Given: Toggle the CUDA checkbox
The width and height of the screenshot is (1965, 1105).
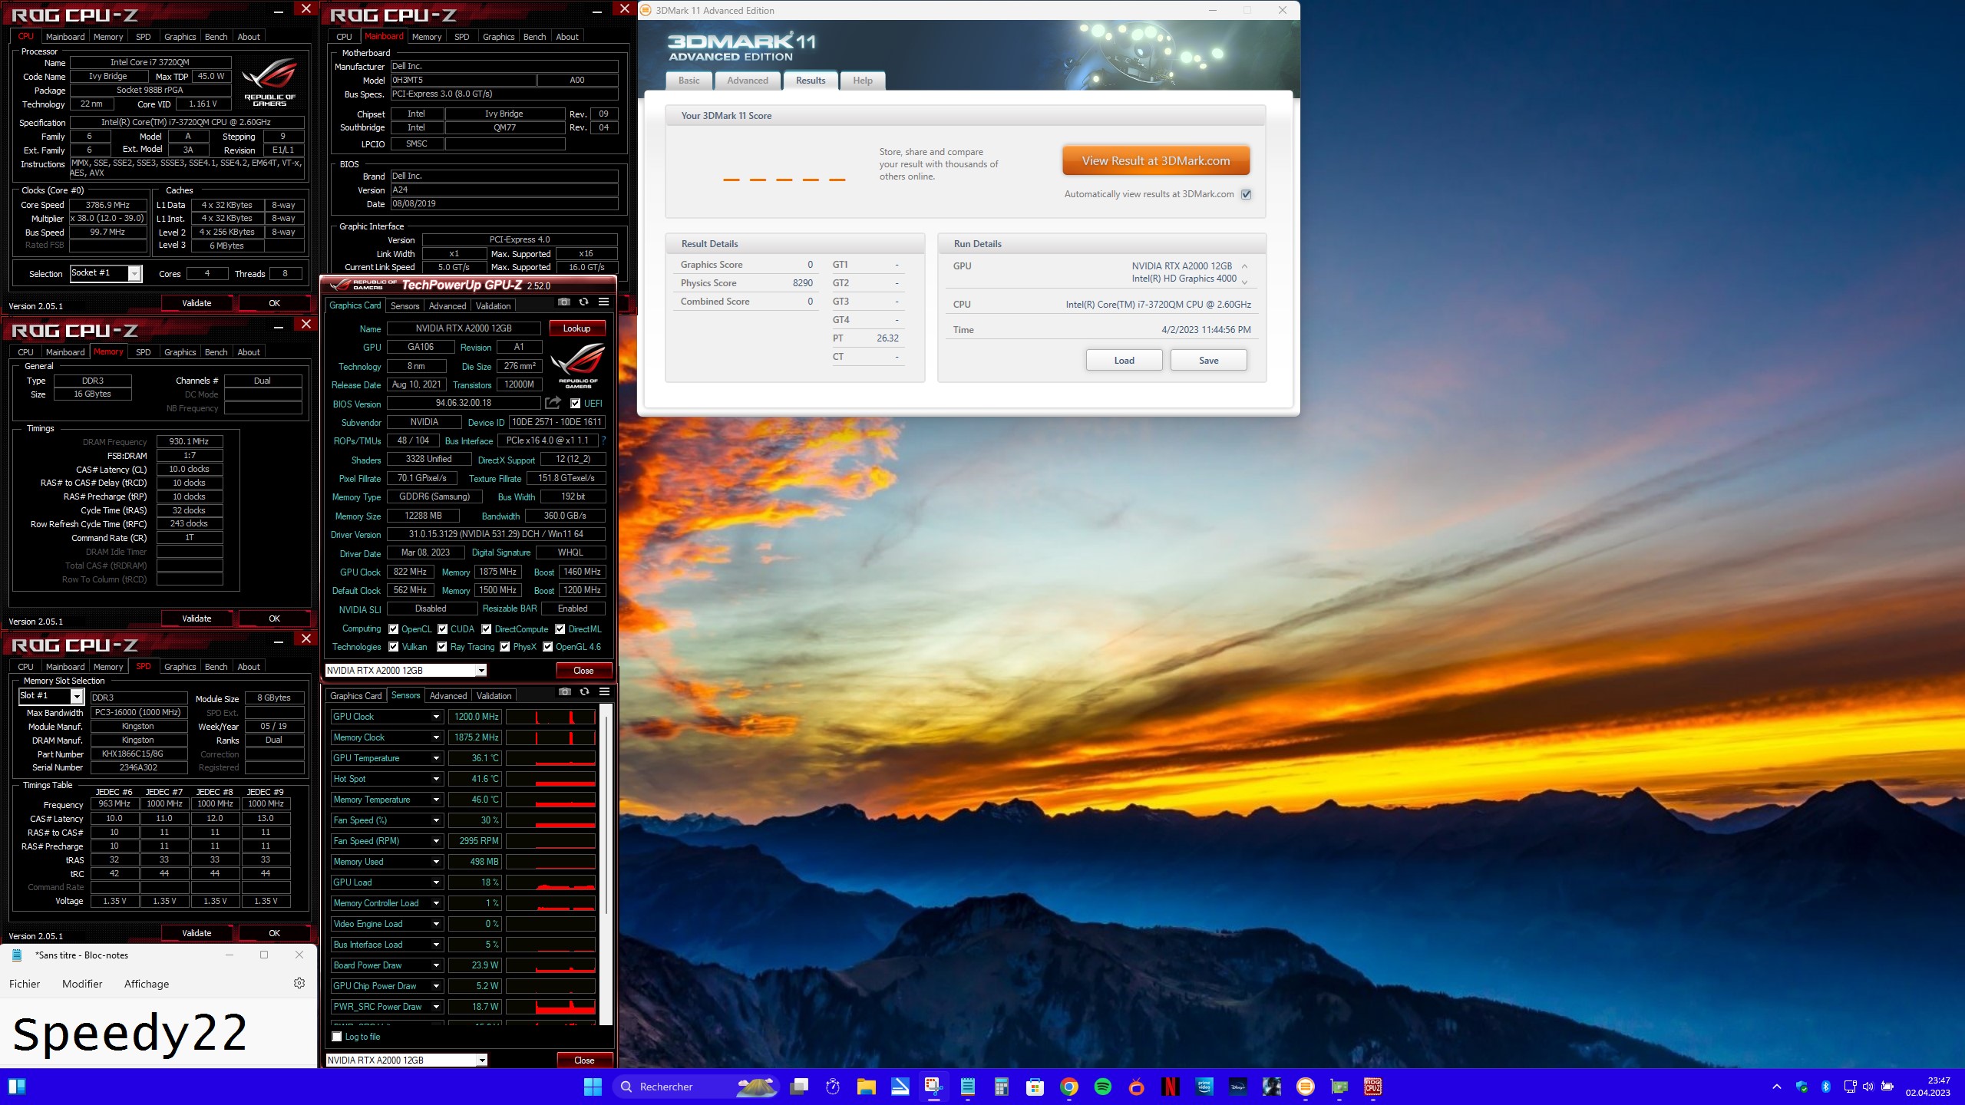Looking at the screenshot, I should click(443, 628).
